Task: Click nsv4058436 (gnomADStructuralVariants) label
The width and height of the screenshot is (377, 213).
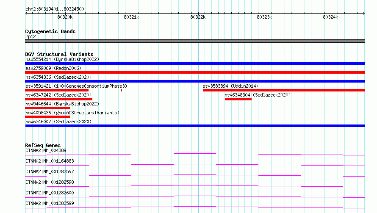Action: [72, 113]
